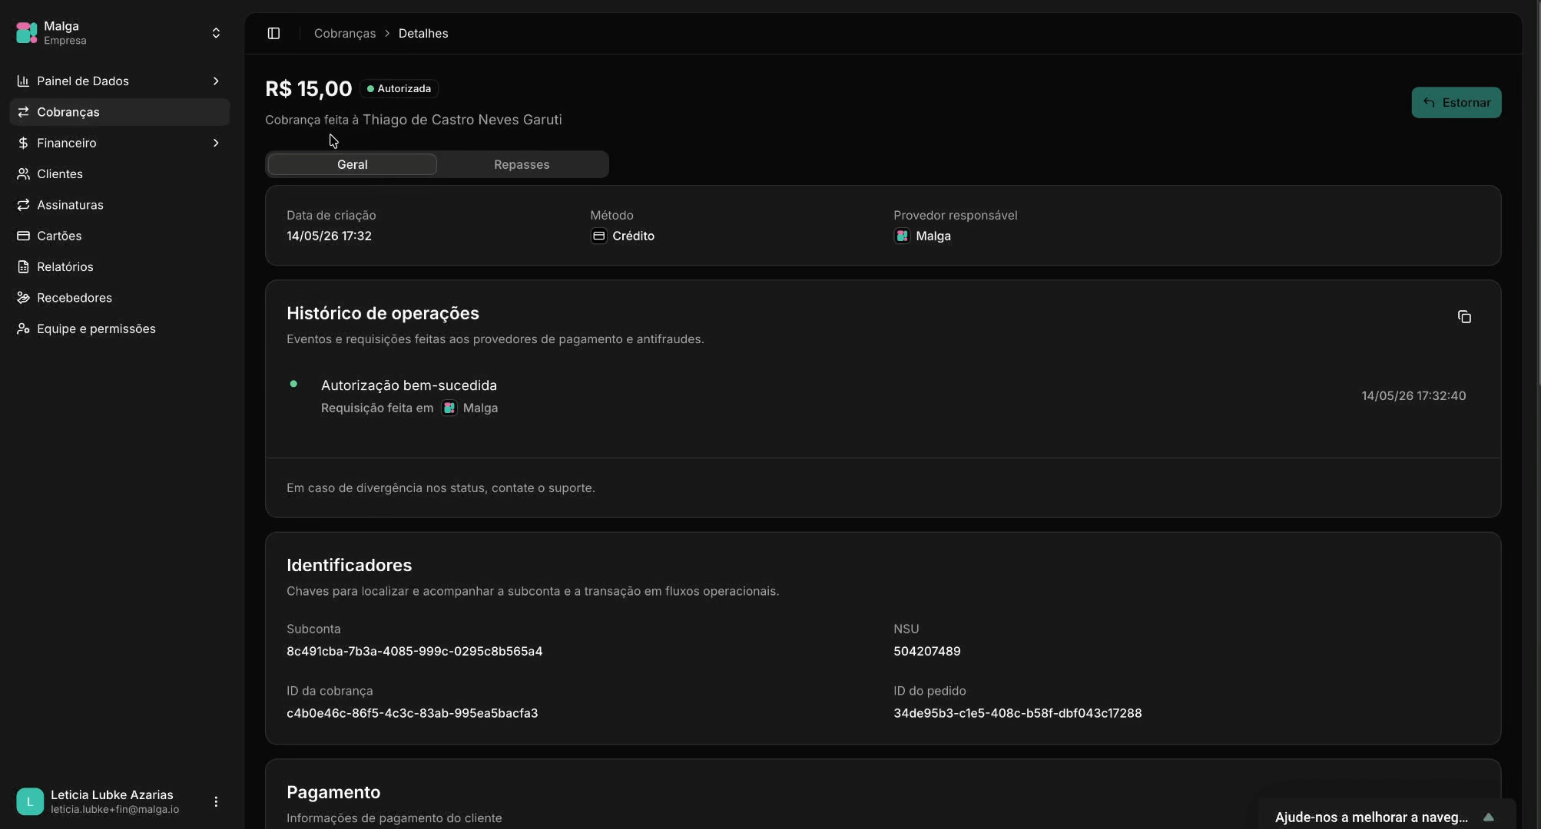Expand the feedback banner triangle arrow
This screenshot has width=1541, height=829.
1488,817
